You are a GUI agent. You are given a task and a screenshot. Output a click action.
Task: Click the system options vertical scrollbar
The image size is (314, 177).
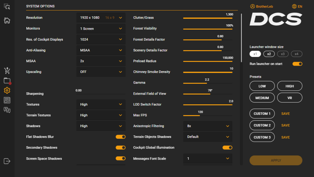[x=241, y=38]
